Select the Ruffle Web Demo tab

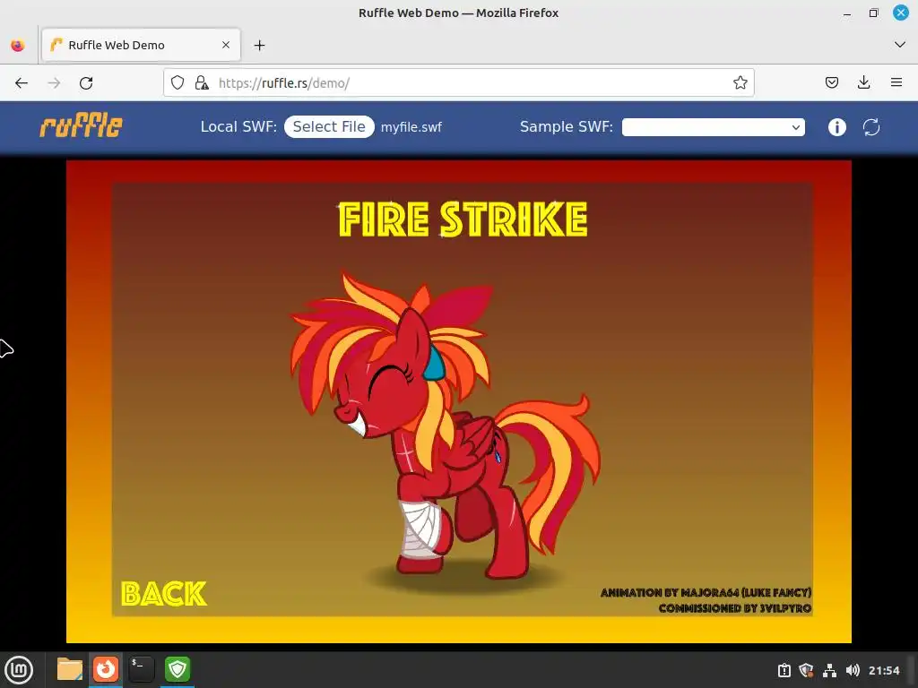pyautogui.click(x=141, y=45)
